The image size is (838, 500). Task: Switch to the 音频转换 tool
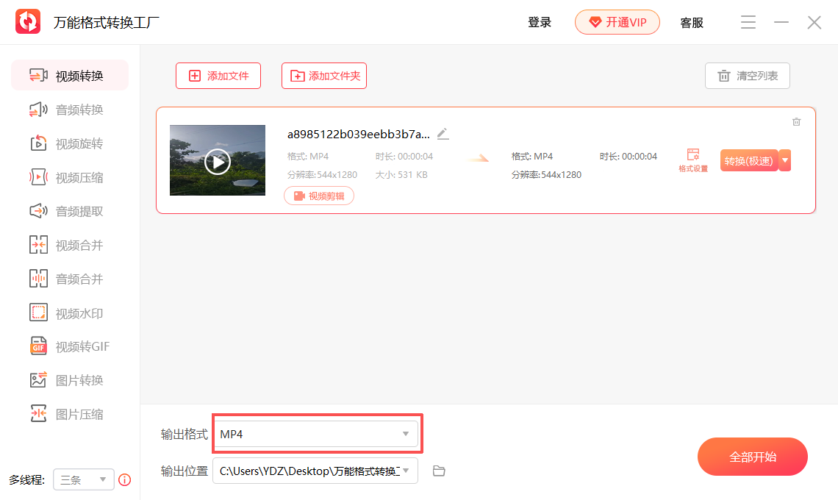click(70, 109)
